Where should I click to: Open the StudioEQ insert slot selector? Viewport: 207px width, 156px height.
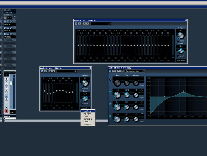10,37
